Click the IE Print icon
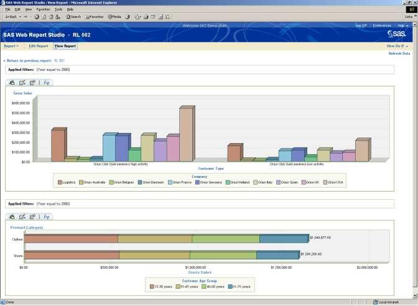418x306 pixels. click(146, 17)
